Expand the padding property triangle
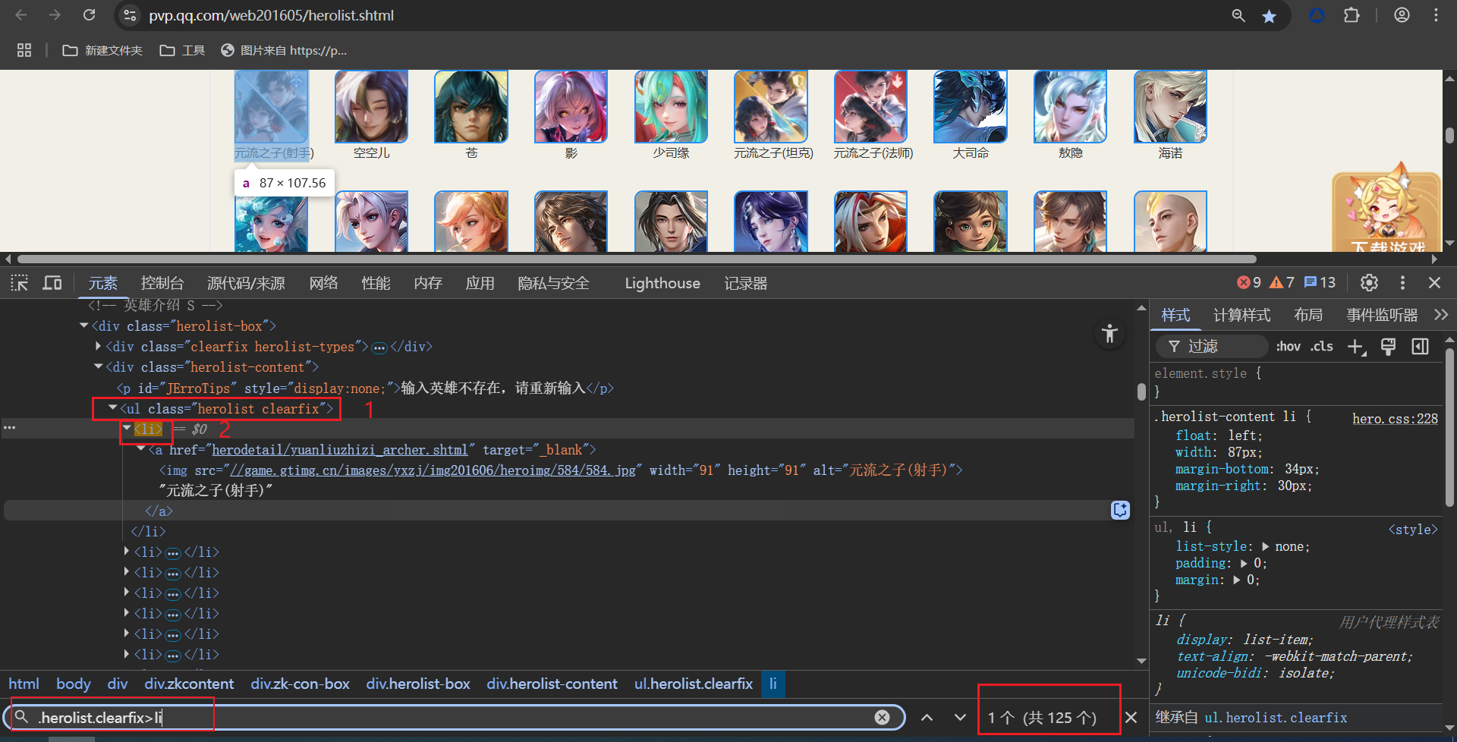This screenshot has height=742, width=1457. click(x=1244, y=563)
